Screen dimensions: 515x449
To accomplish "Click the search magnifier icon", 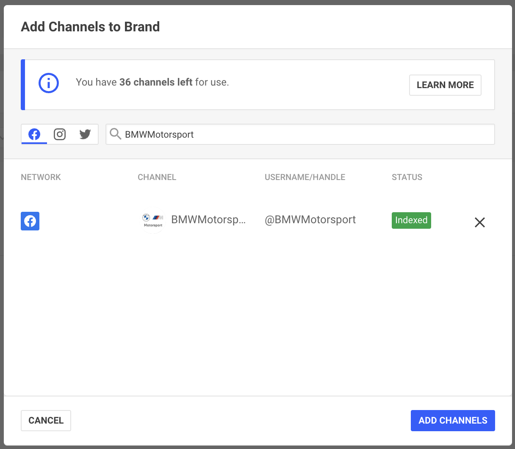I will 115,134.
